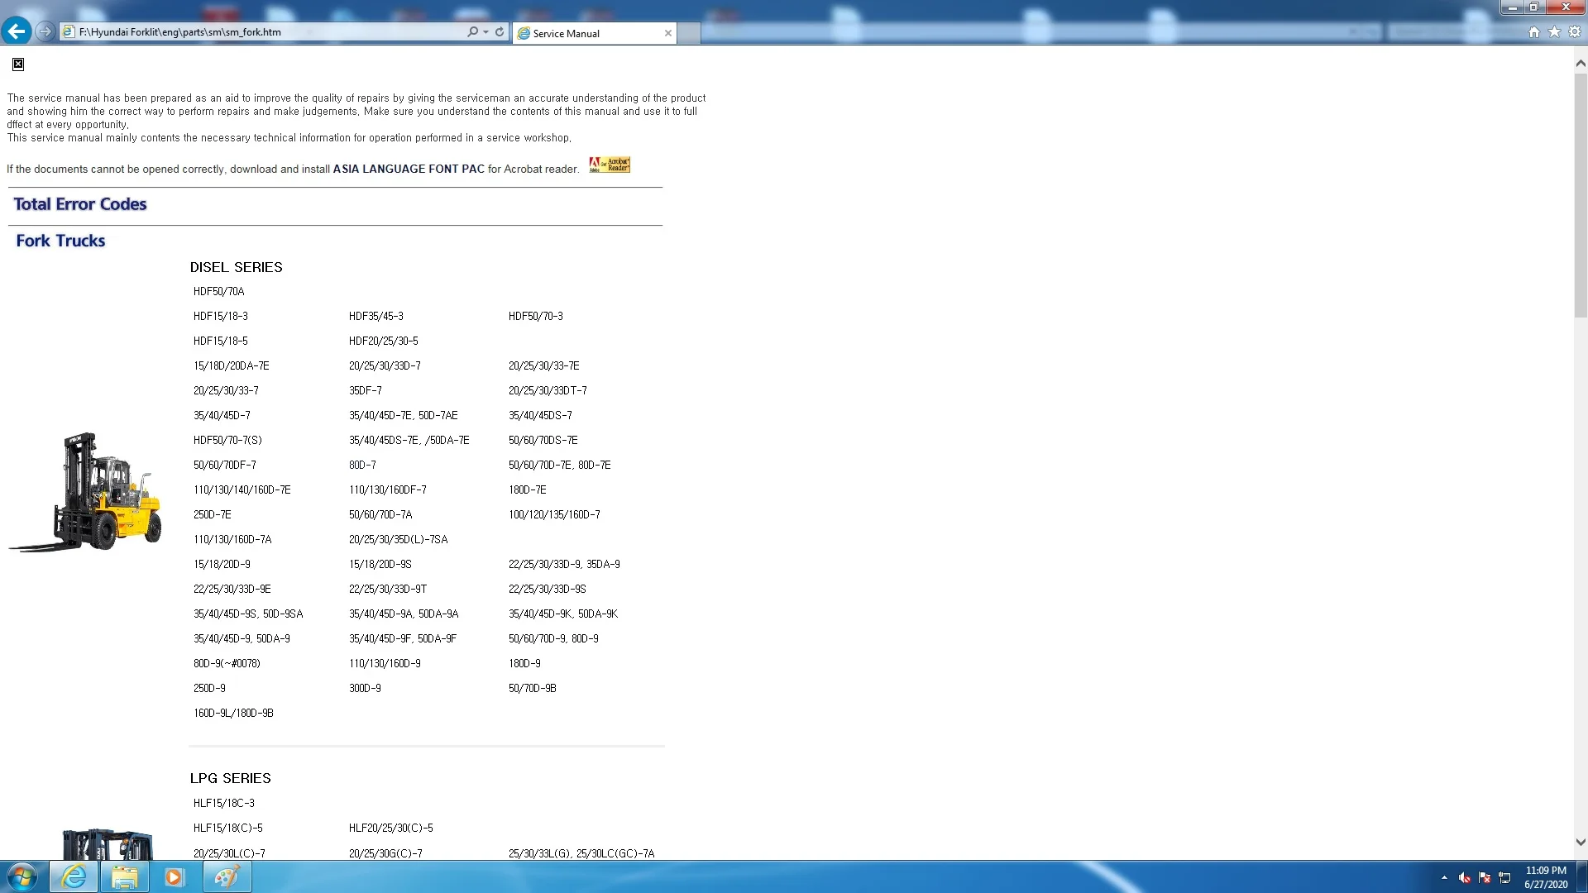Open the 160D-9L/180D-9B manual link
This screenshot has width=1588, height=893.
233,713
